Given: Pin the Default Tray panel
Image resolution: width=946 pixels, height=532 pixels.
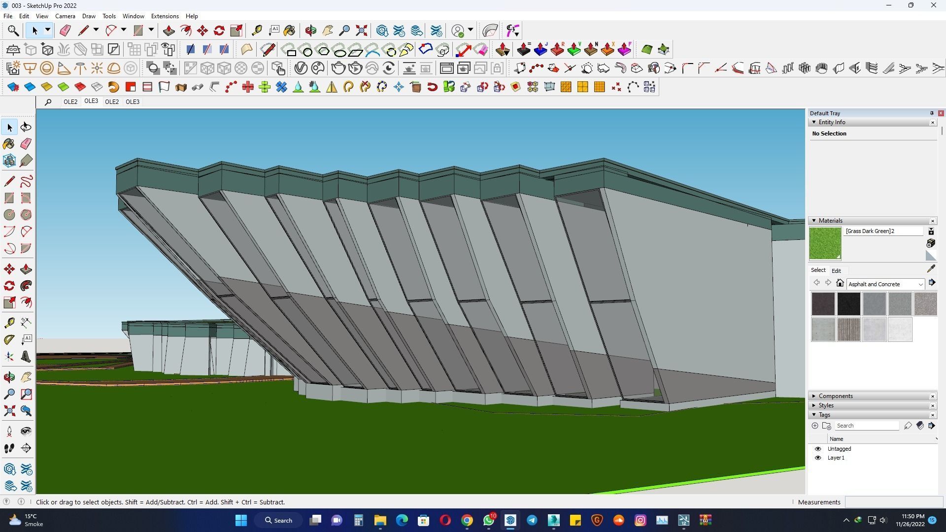Looking at the screenshot, I should (x=931, y=113).
